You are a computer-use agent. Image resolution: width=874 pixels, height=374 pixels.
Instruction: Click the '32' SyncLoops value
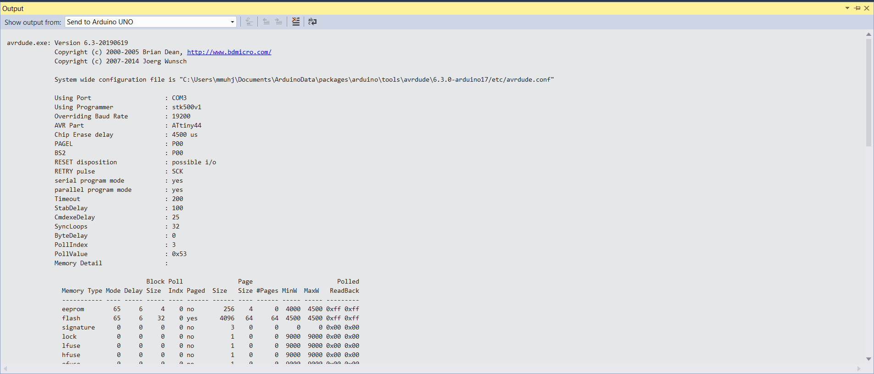pyautogui.click(x=176, y=226)
